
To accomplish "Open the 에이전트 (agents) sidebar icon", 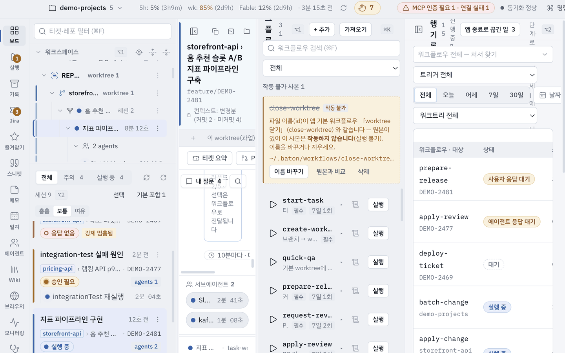I will tap(15, 247).
